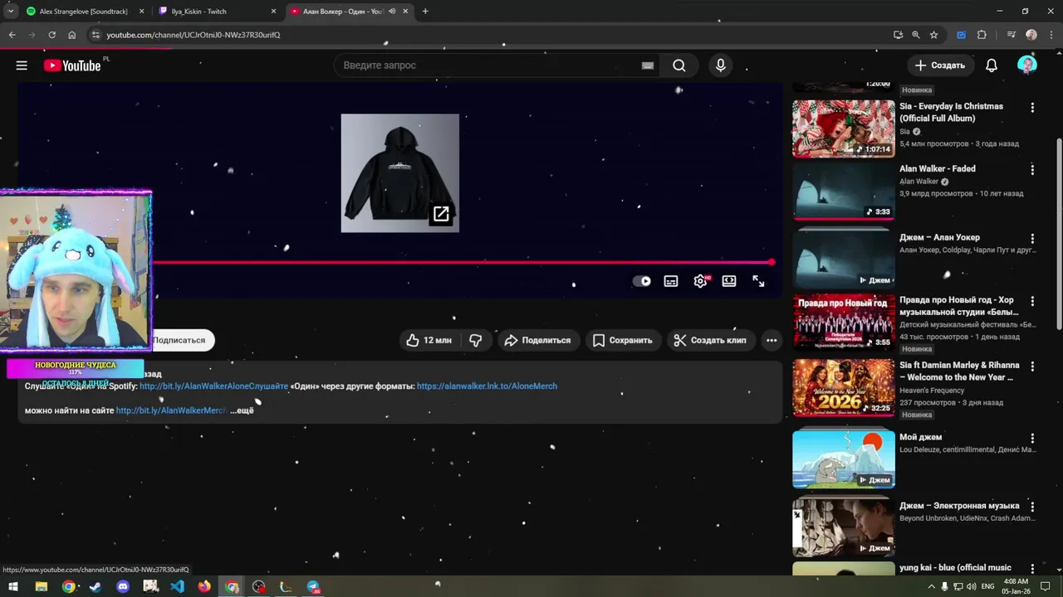Open the tab search dropdown arrow
1063x597 pixels.
coord(10,12)
